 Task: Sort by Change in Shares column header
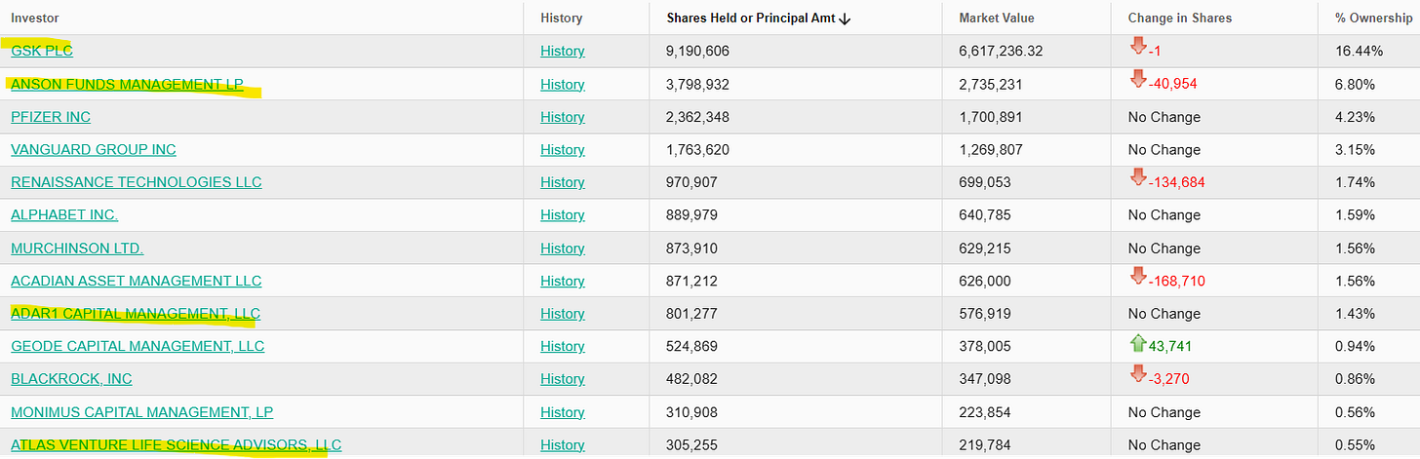[x=1180, y=18]
